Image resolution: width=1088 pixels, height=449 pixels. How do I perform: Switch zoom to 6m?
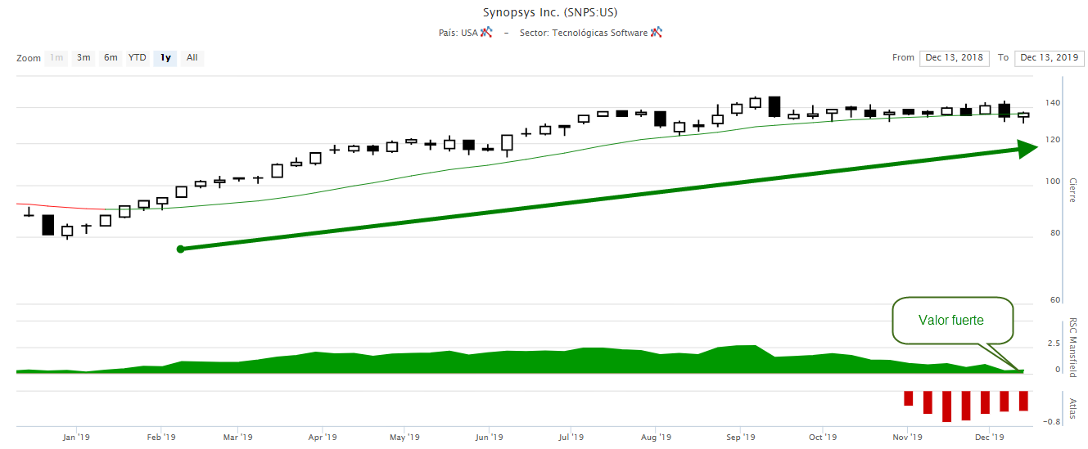111,58
